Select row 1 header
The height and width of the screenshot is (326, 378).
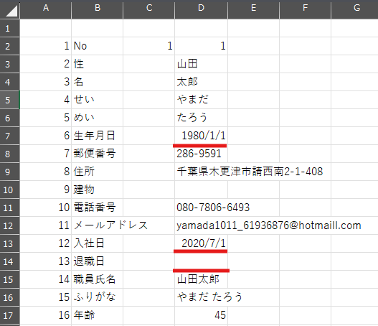tap(9, 28)
